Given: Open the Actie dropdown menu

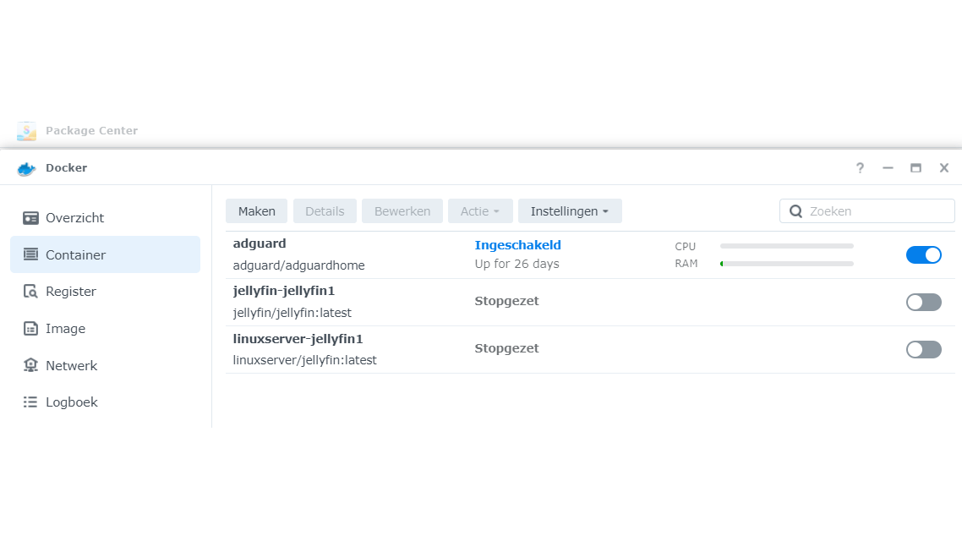Looking at the screenshot, I should tap(480, 211).
